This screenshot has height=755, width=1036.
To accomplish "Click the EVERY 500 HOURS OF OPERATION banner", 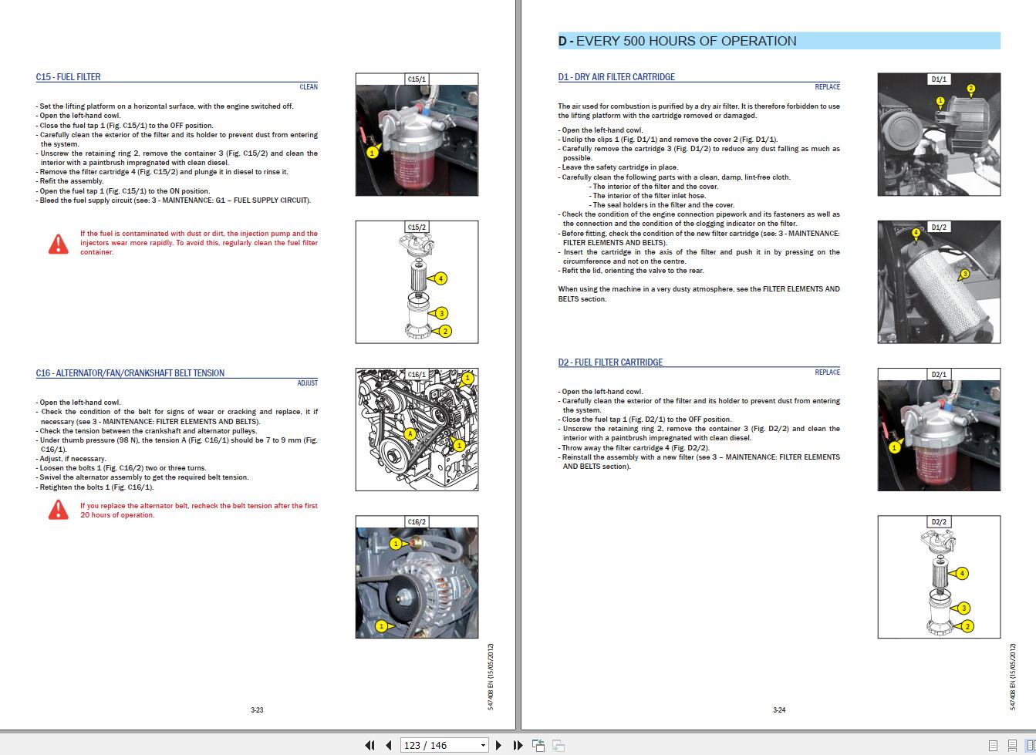I will point(779,41).
